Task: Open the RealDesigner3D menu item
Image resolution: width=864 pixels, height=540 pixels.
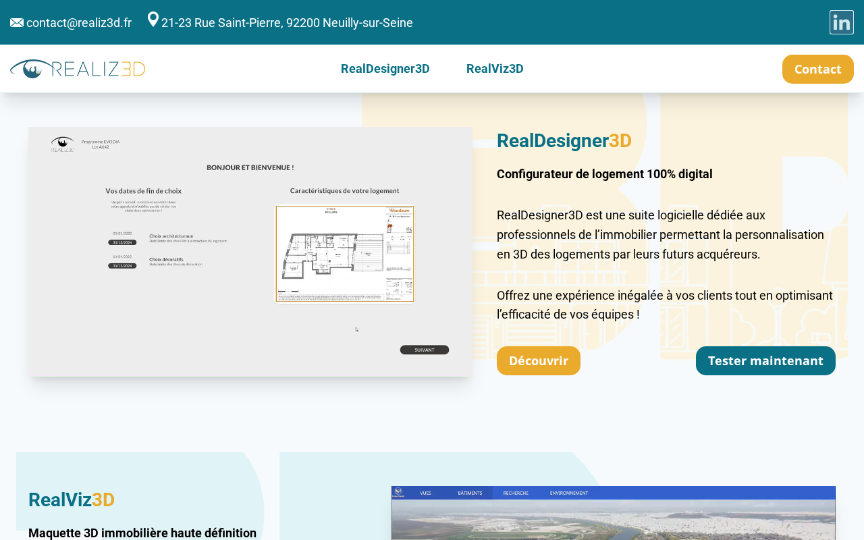Action: tap(385, 69)
